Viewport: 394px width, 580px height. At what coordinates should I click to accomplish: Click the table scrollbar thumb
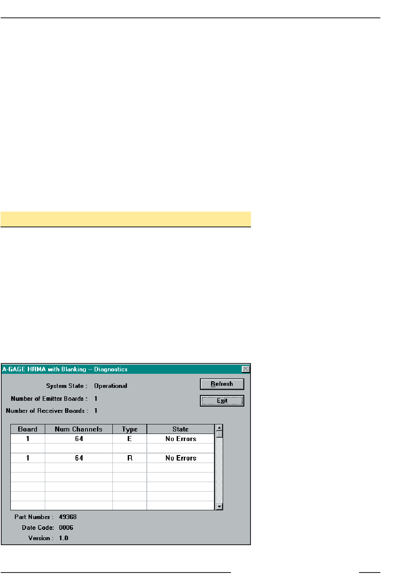click(x=219, y=434)
